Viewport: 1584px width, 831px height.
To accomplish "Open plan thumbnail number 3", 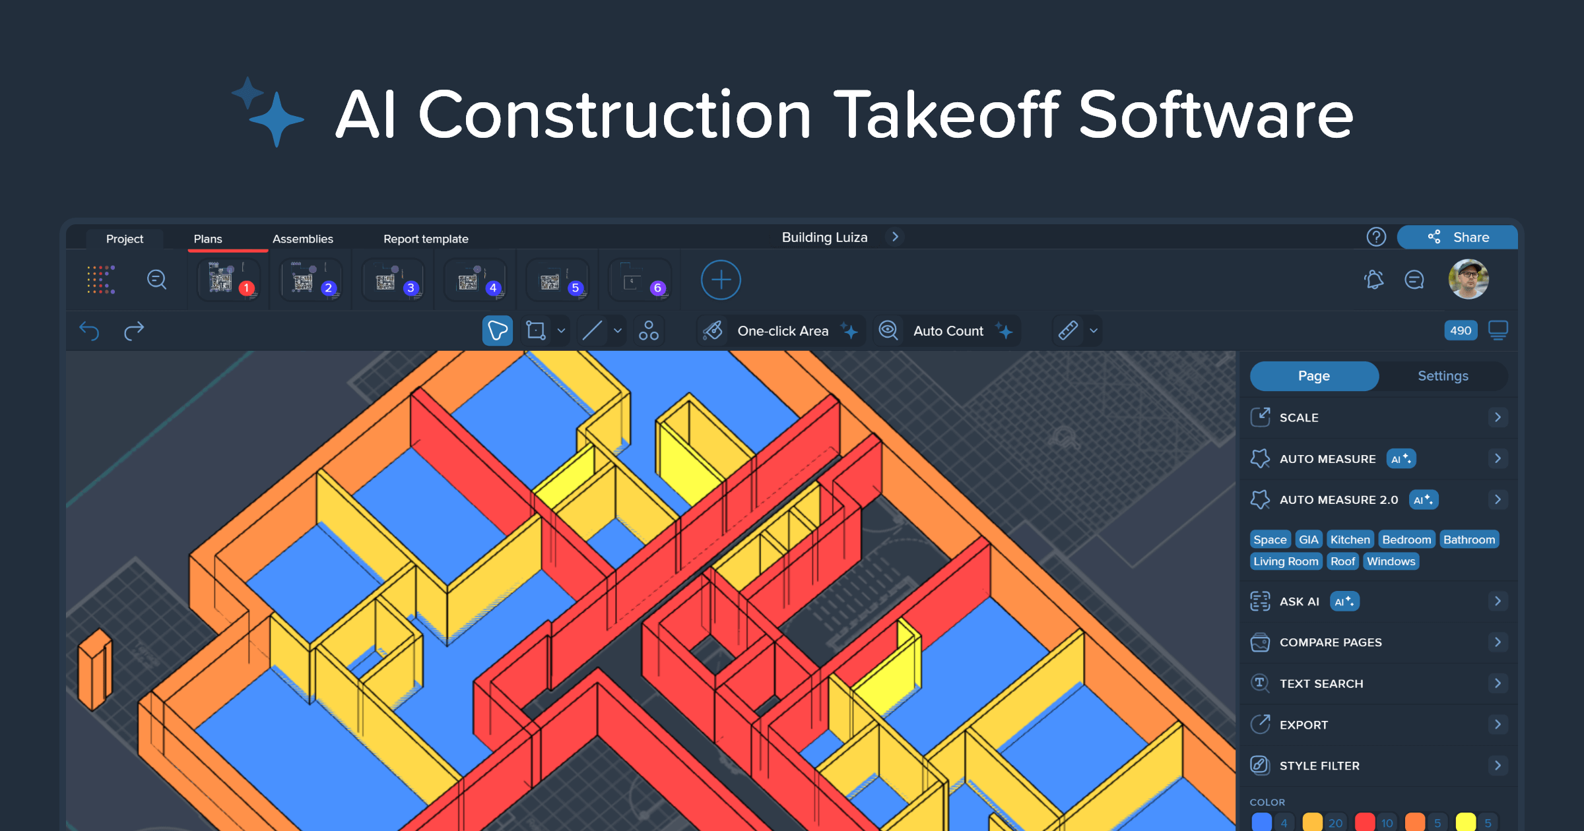I will (x=393, y=280).
